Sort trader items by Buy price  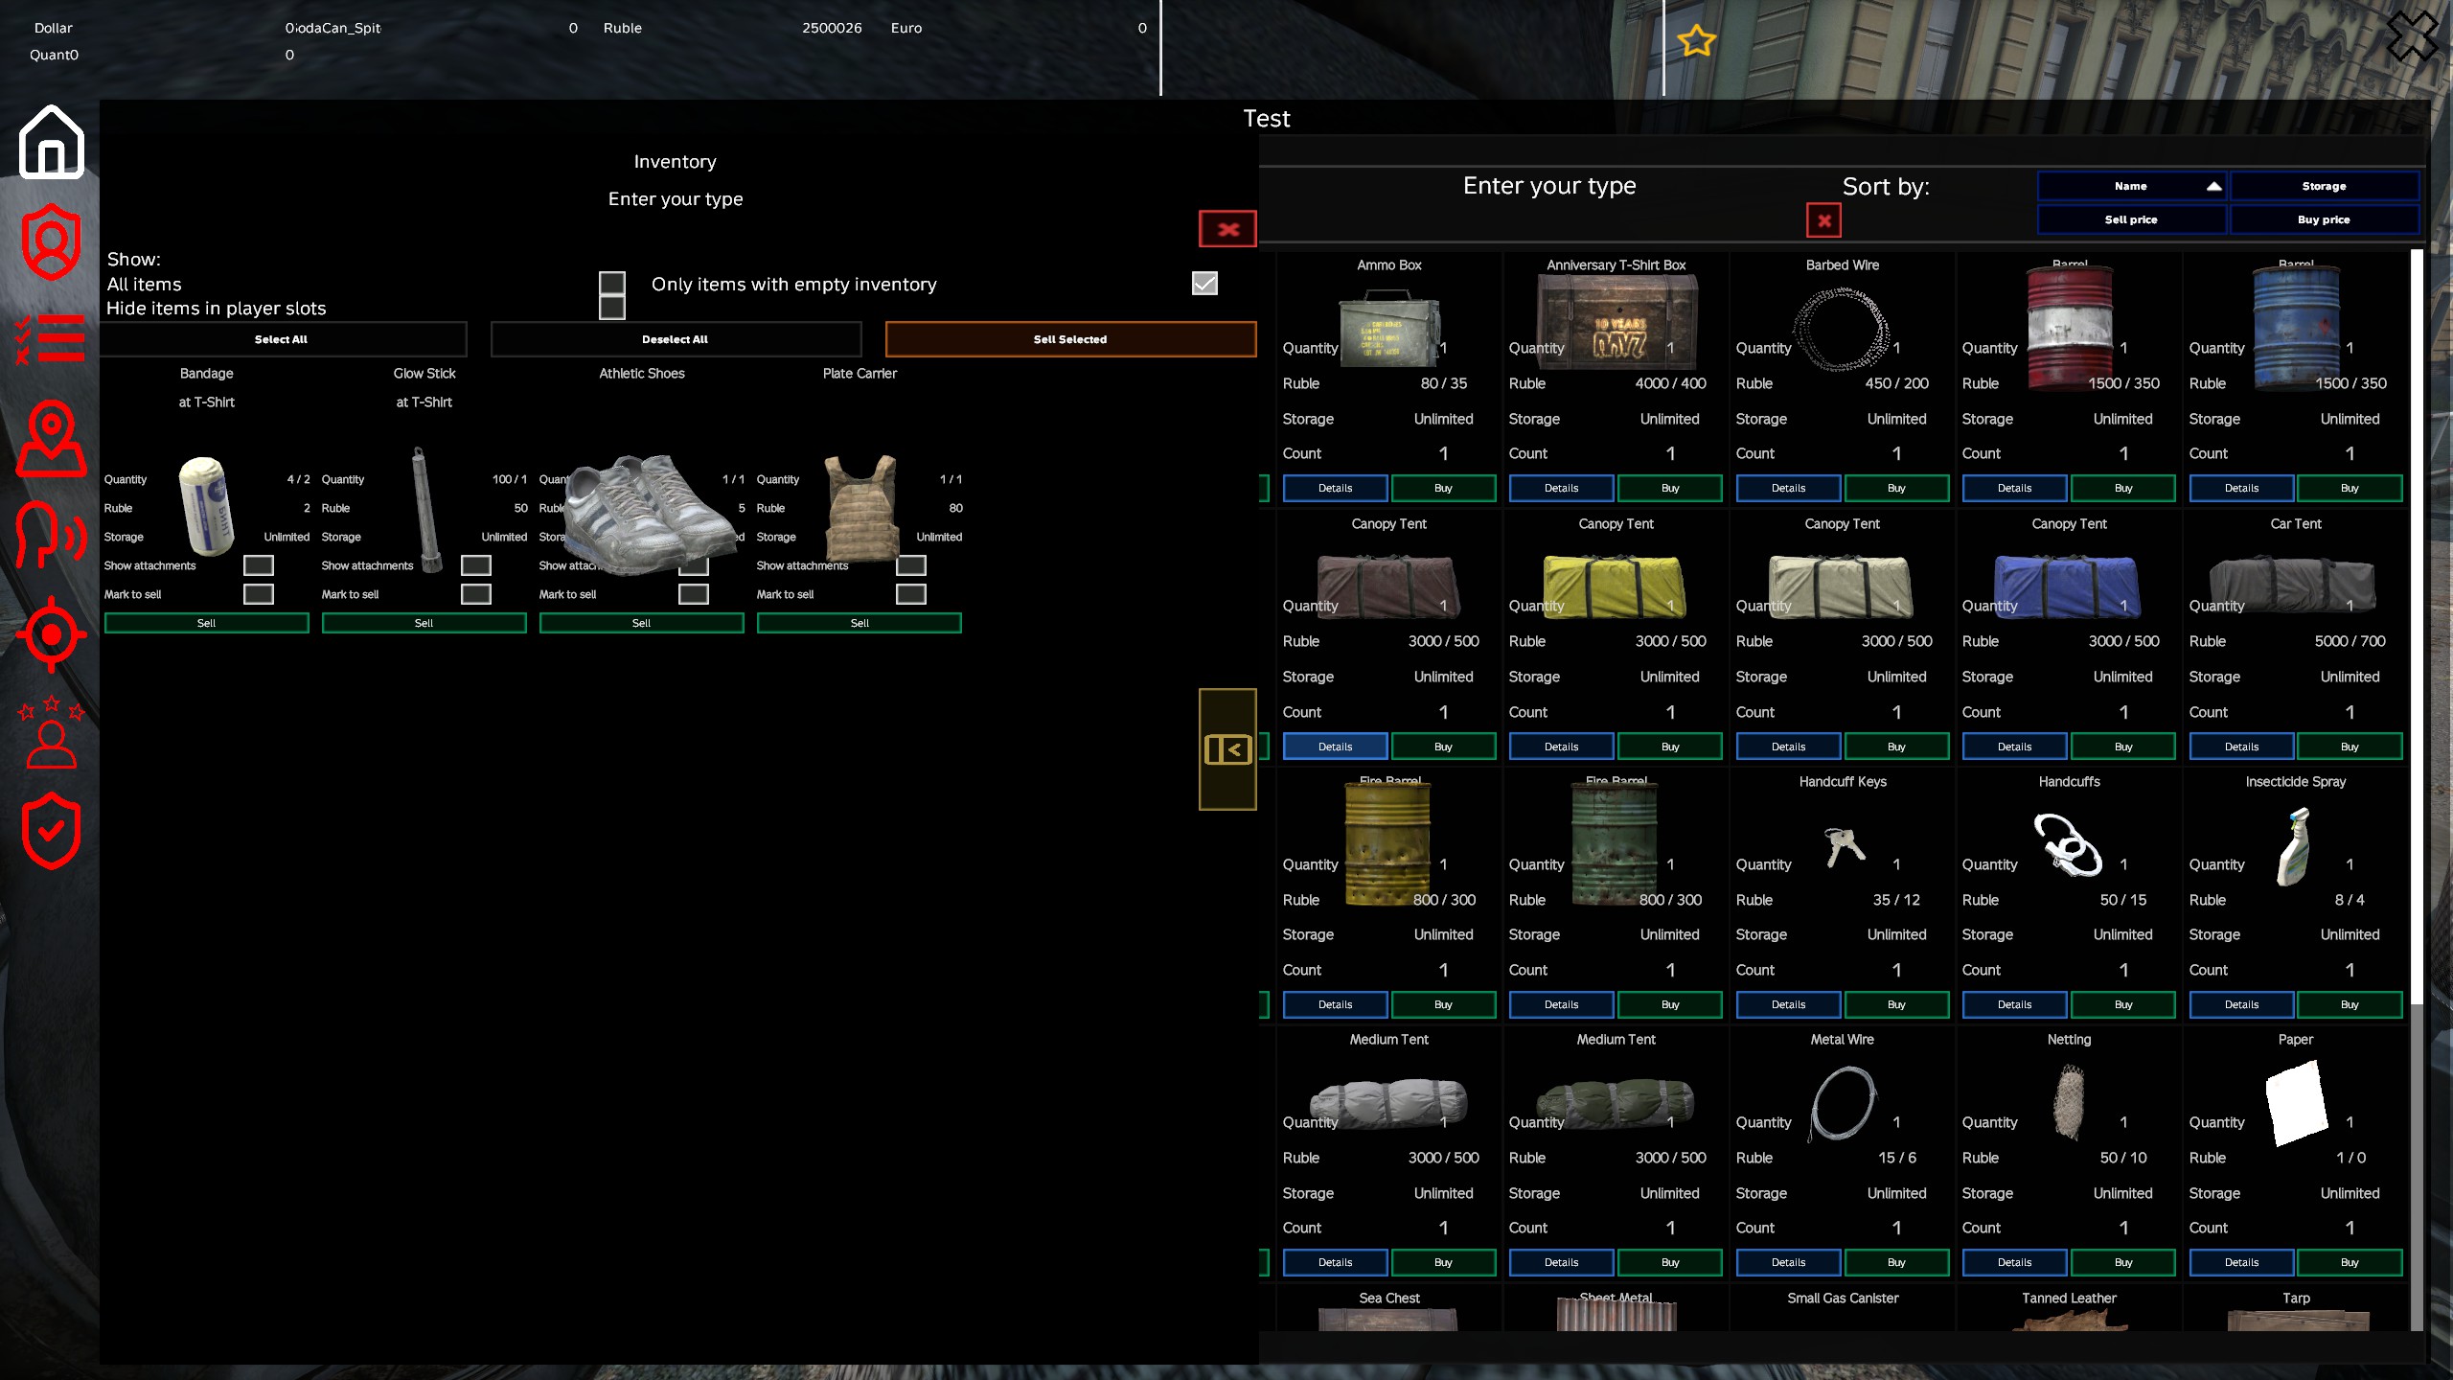click(x=2325, y=219)
